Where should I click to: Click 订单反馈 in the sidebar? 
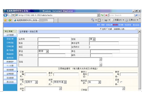[x=10, y=46]
